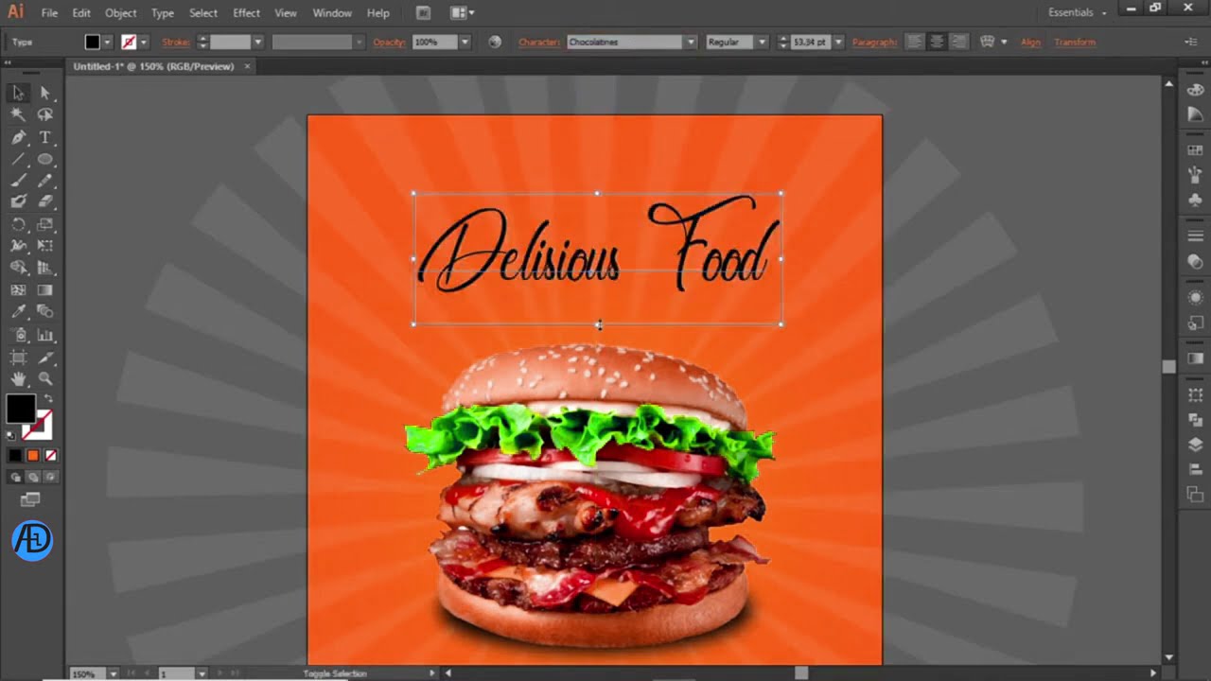Select the Column Graph tool

point(44,335)
